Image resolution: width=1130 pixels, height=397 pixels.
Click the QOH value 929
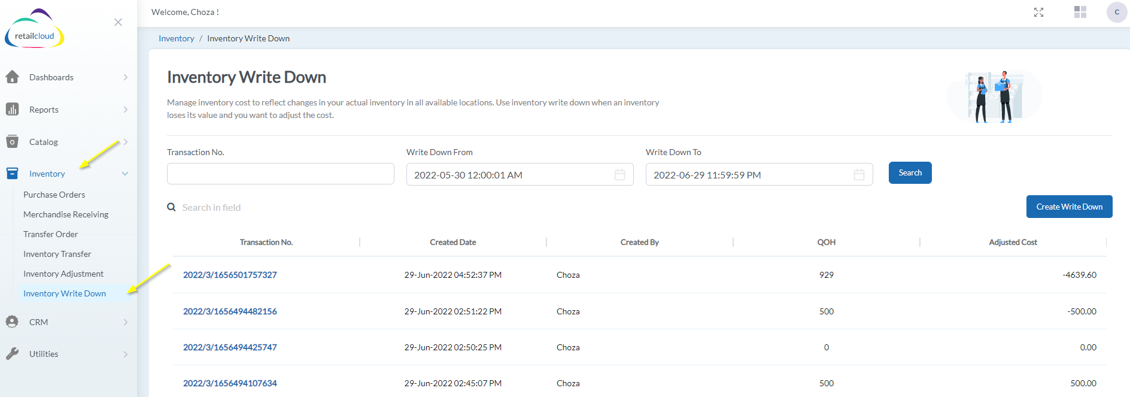(826, 275)
